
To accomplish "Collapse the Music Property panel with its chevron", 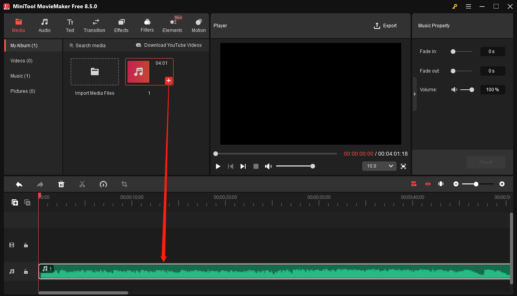I will [414, 94].
